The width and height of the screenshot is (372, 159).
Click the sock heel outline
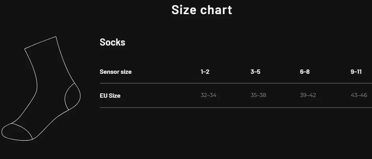click(73, 96)
